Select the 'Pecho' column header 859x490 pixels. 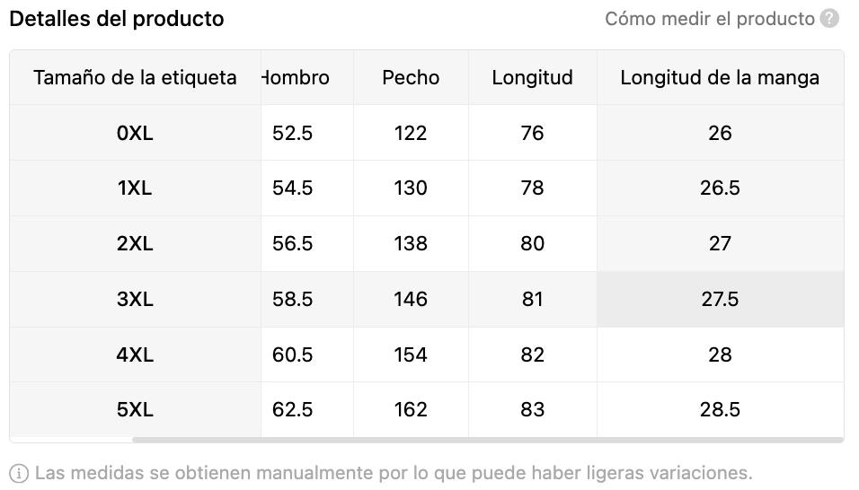point(411,77)
